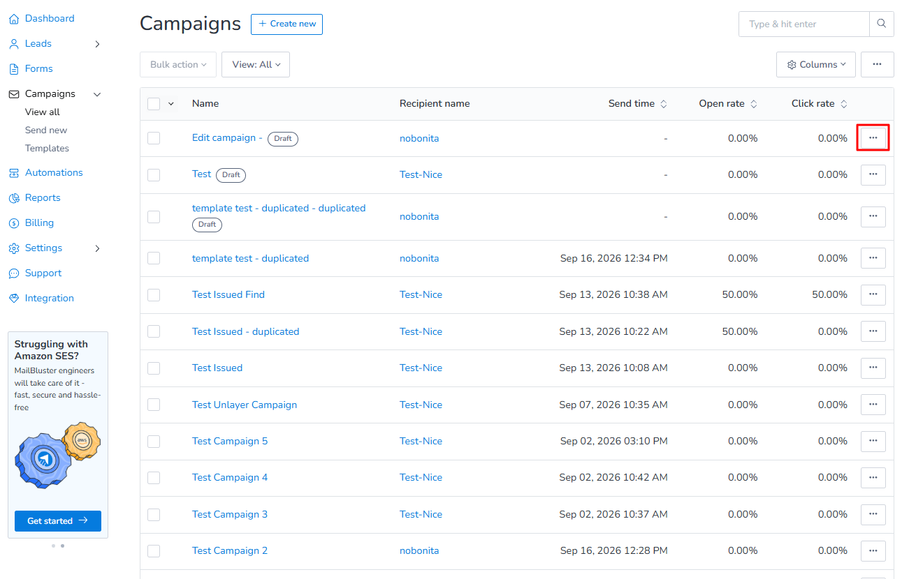This screenshot has height=579, width=902.
Task: Click the search magnifier icon
Action: pyautogui.click(x=882, y=24)
